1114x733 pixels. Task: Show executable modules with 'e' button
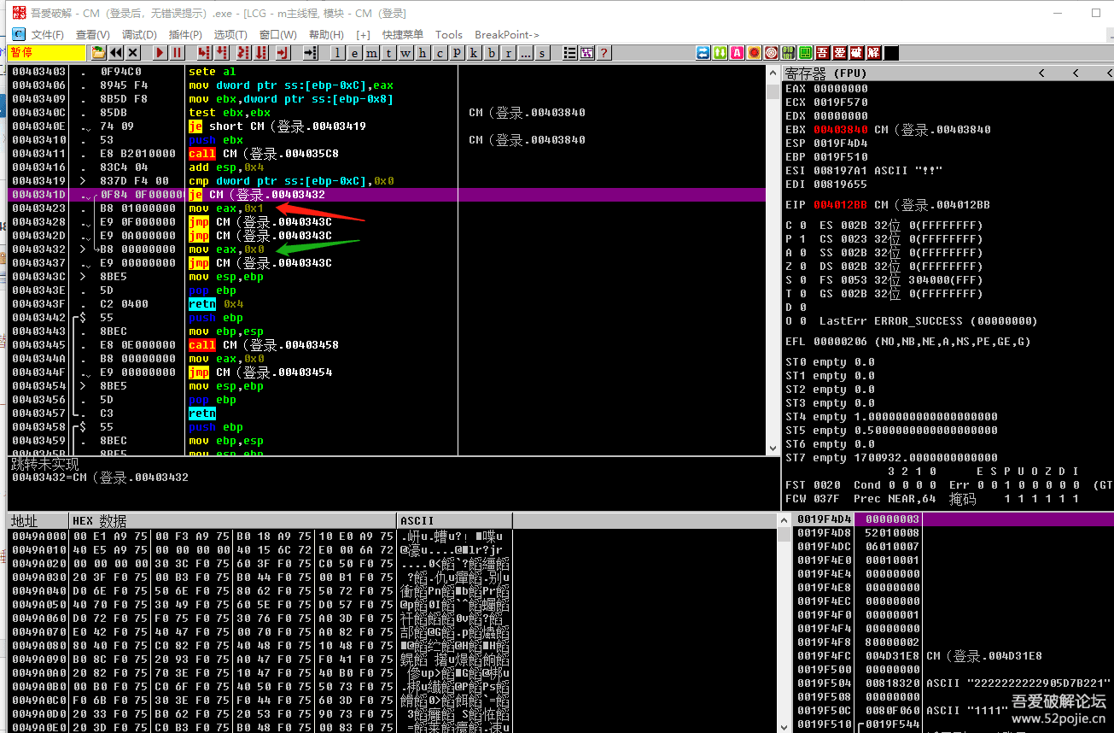pos(354,53)
